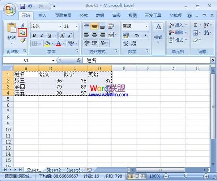Image resolution: width=217 pixels, height=181 pixels.
Task: Click the zoom slider in status bar
Action: click(185, 176)
